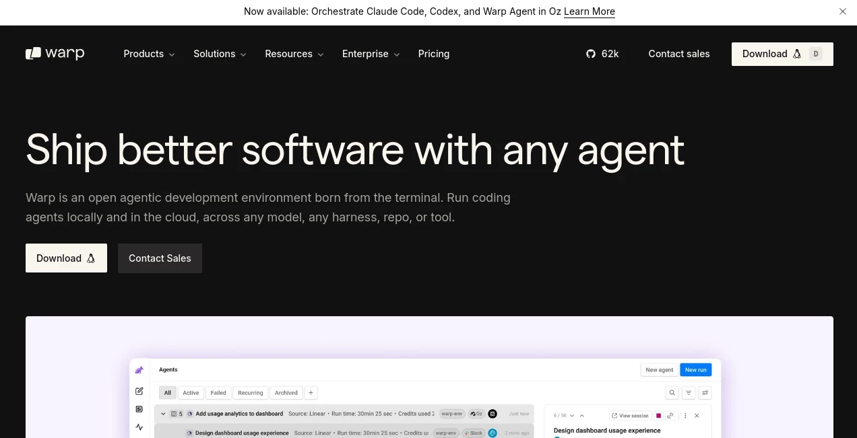Image resolution: width=857 pixels, height=438 pixels.
Task: Click the hero Contact Sales button
Action: (x=160, y=258)
